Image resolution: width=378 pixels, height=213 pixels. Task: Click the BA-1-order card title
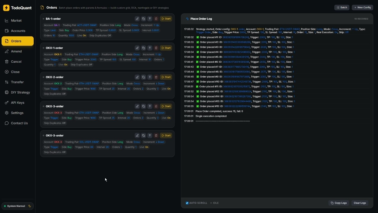(53, 19)
